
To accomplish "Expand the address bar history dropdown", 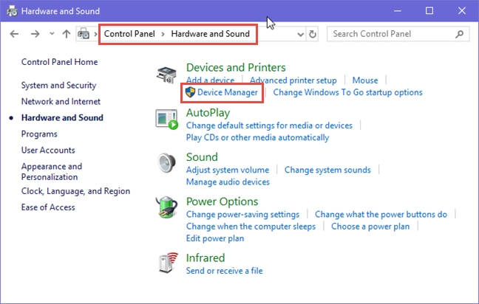I will coord(301,34).
